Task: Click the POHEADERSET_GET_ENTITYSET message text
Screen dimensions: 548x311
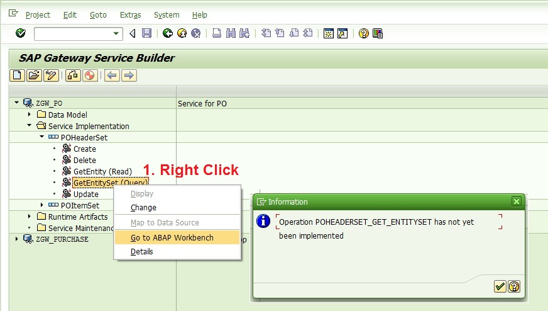Action: (x=373, y=222)
